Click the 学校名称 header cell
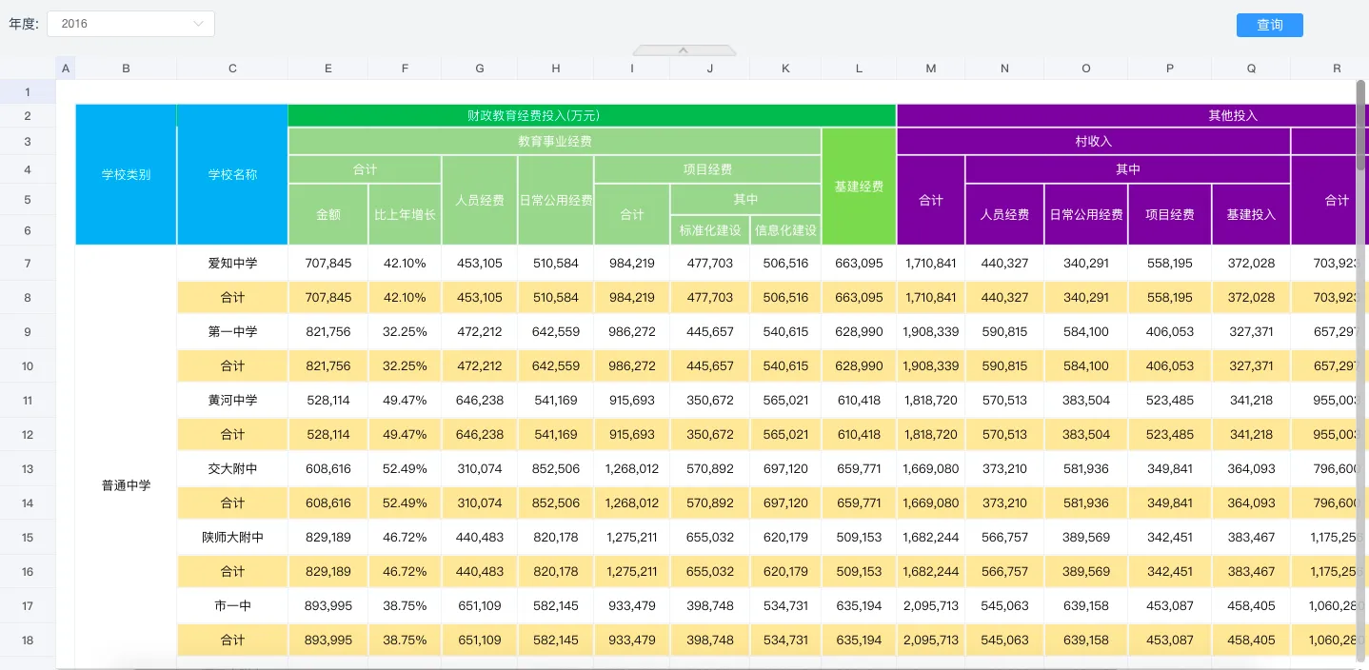This screenshot has height=670, width=1369. pyautogui.click(x=232, y=175)
